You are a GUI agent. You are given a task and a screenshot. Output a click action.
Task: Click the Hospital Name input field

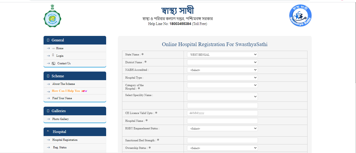tap(222, 121)
